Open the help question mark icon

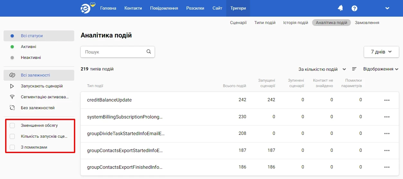pos(354,8)
